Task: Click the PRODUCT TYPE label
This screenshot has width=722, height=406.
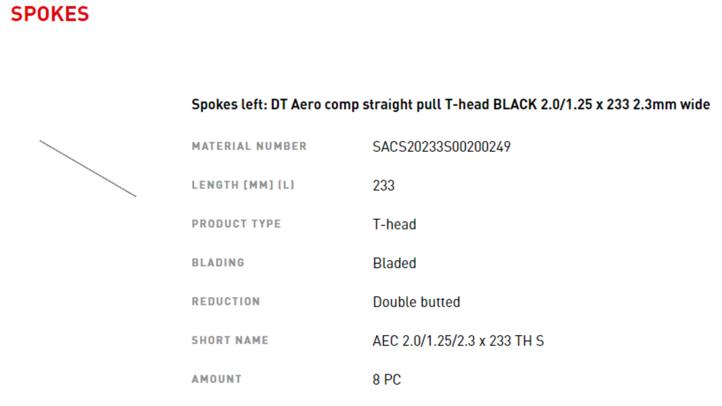Action: click(x=236, y=224)
